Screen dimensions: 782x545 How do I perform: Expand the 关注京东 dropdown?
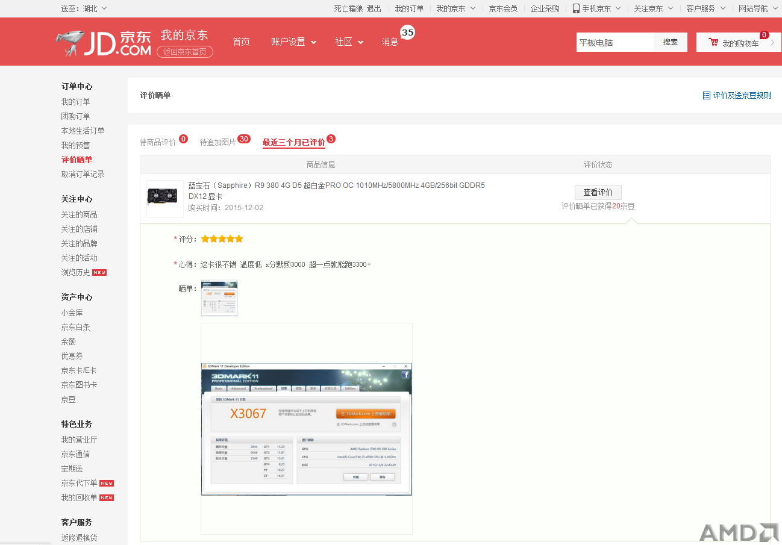click(670, 8)
